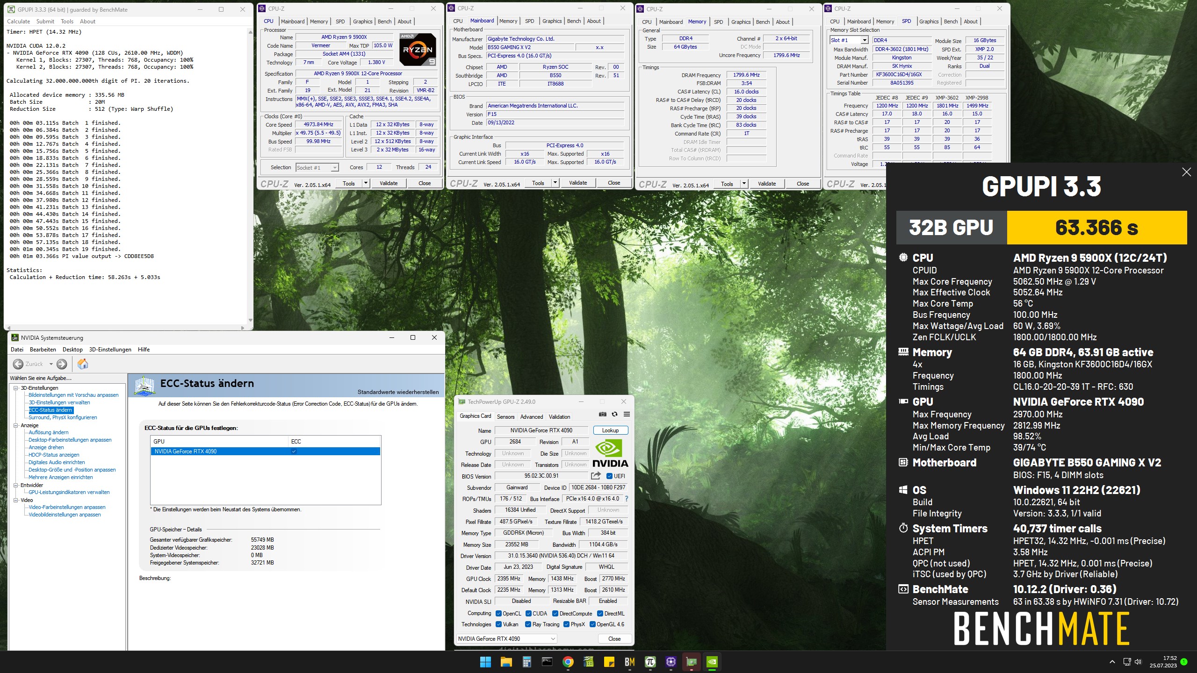This screenshot has width=1197, height=673.
Task: Click BIOS export share icon in GPU-Z
Action: point(596,476)
